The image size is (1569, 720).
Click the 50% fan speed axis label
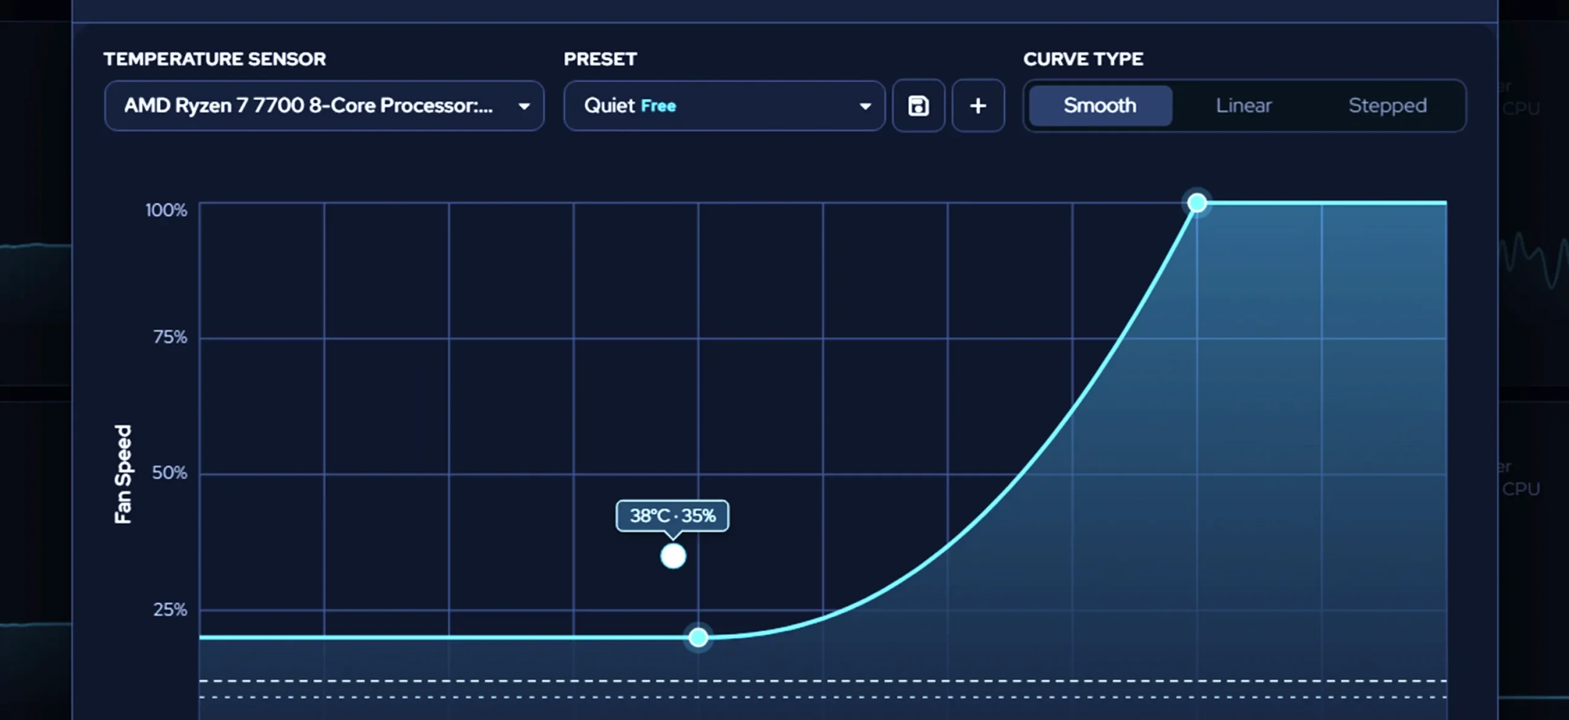170,473
